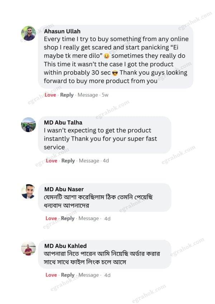This screenshot has width=215, height=304.
Task: Reply to MD Abu Kahled's comment
Action: pyautogui.click(x=68, y=275)
